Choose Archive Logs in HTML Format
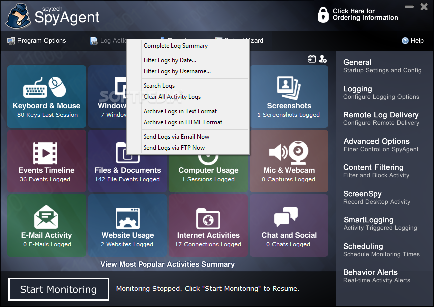Screen dimensions: 434x307 coord(183,123)
